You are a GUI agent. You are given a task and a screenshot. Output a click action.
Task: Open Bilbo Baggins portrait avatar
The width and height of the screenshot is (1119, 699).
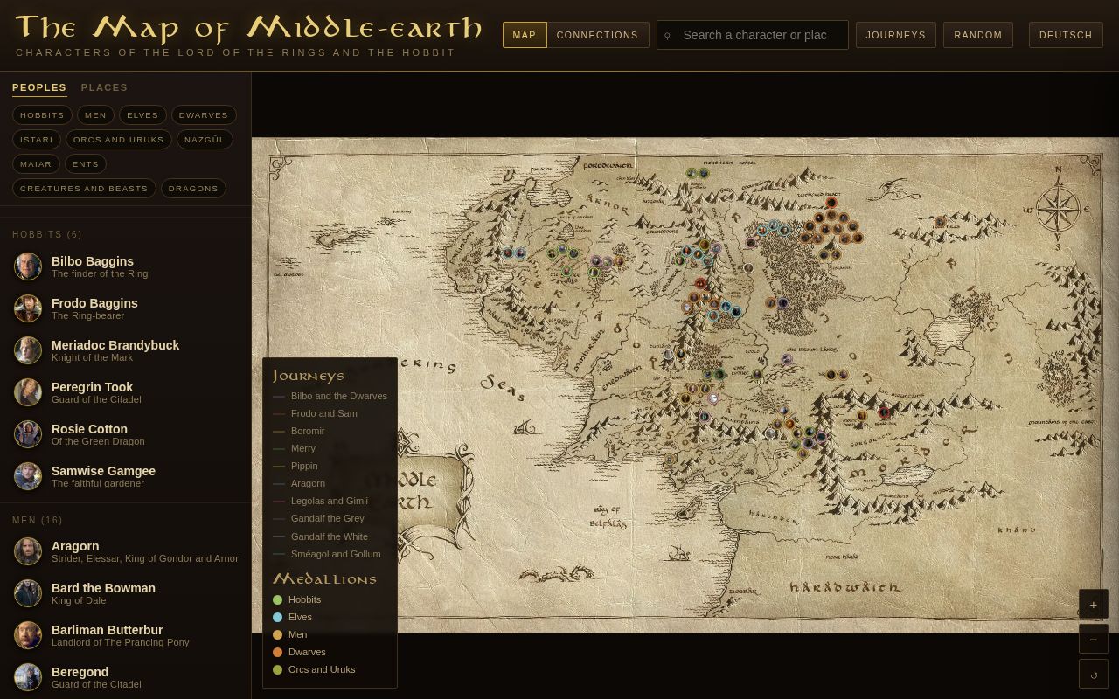(x=28, y=266)
